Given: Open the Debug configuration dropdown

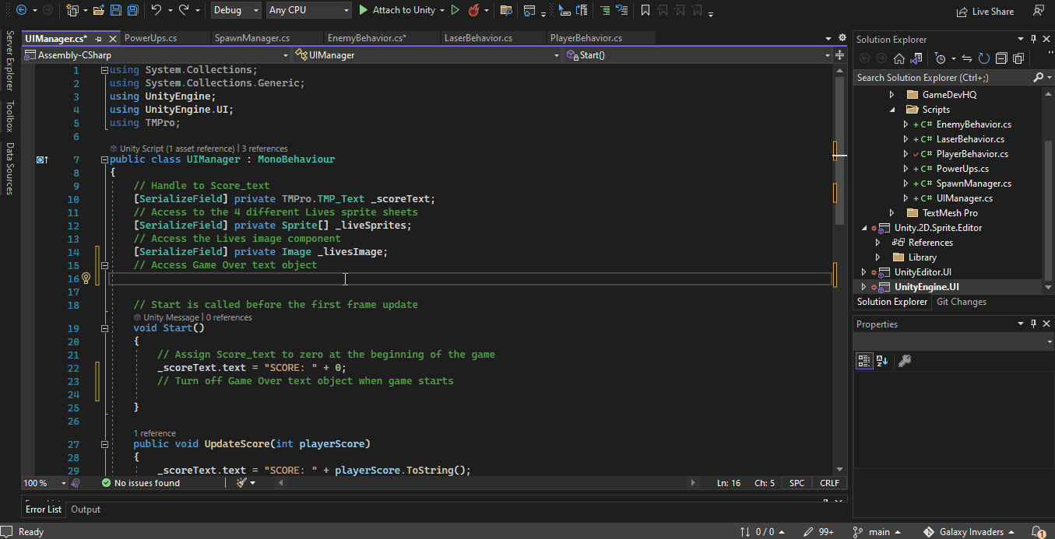Looking at the screenshot, I should pos(237,10).
